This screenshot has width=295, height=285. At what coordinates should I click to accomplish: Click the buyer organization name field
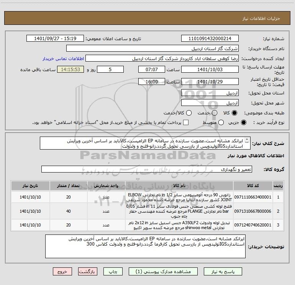[x=152, y=49]
